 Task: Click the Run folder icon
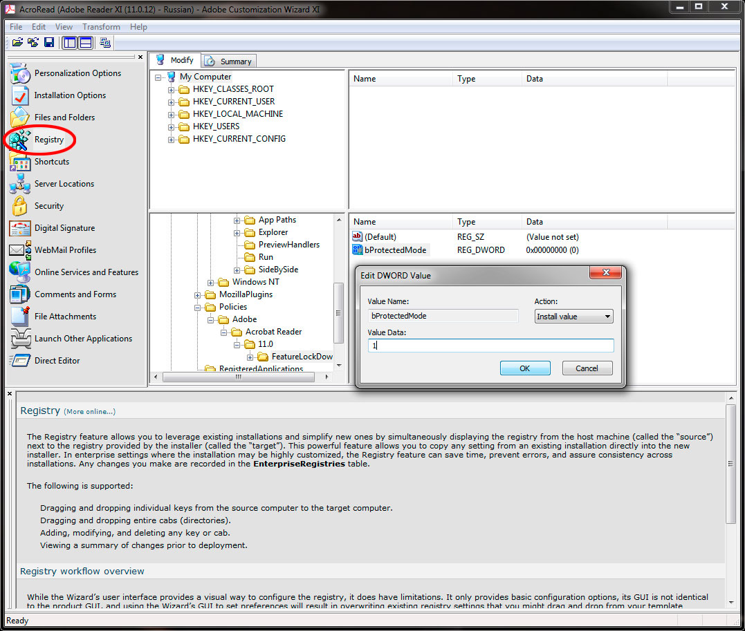pyautogui.click(x=250, y=257)
